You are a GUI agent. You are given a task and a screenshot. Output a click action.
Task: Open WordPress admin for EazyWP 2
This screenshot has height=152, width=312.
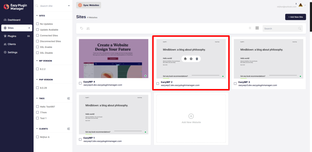pos(185,59)
